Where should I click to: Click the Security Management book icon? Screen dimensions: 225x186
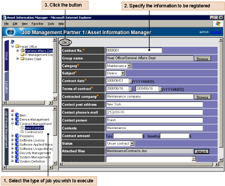(x=17, y=153)
